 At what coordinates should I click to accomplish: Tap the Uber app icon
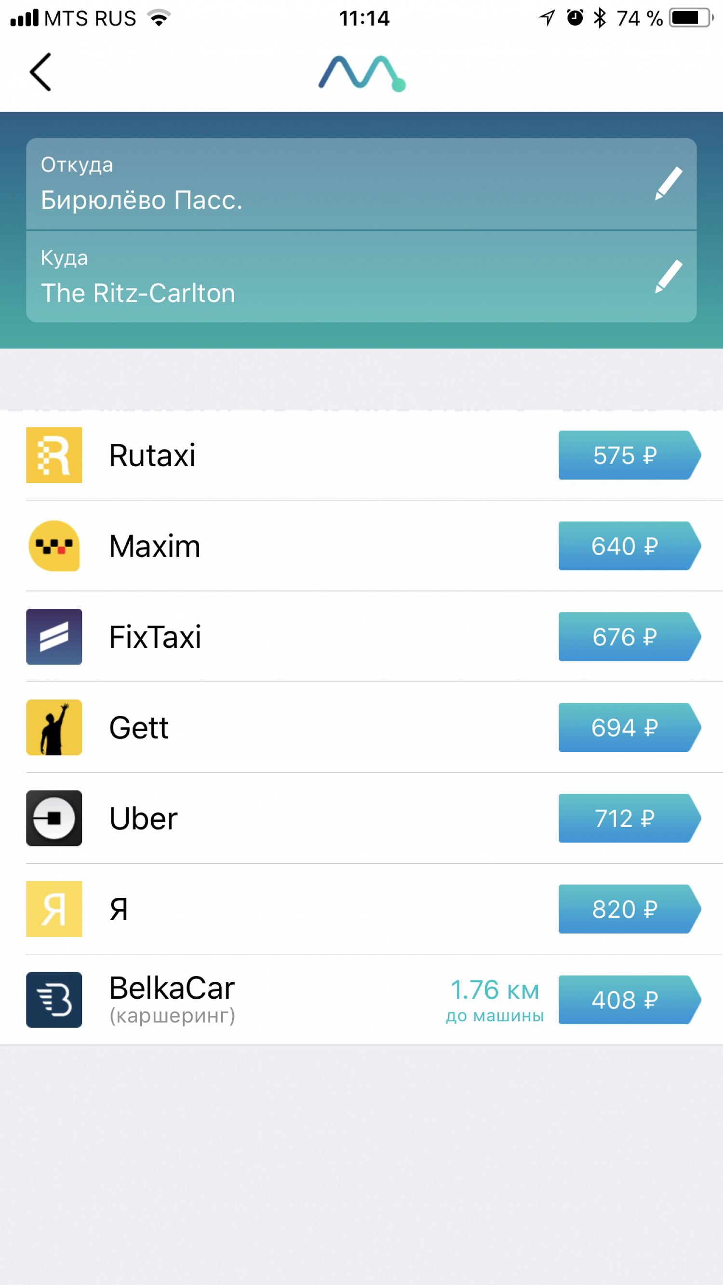54,818
